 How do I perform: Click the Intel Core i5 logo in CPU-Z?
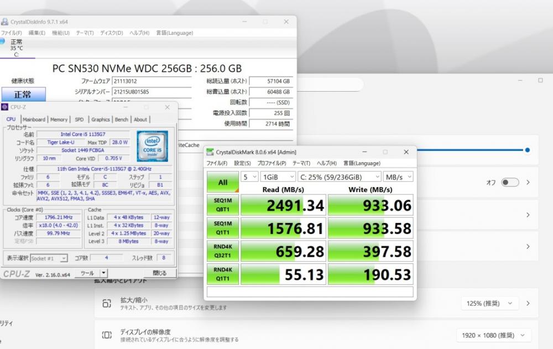153,146
